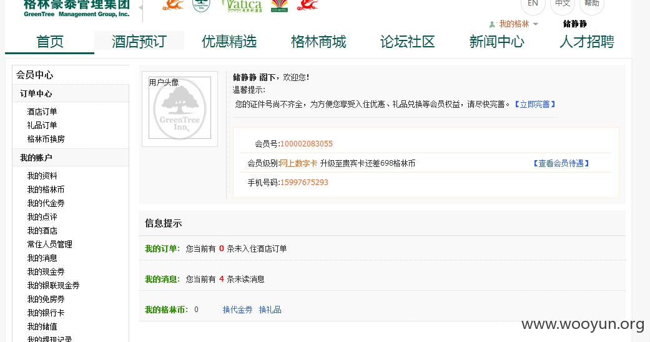The width and height of the screenshot is (650, 342).
Task: Click 我的消息 label in info panel
Action: coord(161,279)
